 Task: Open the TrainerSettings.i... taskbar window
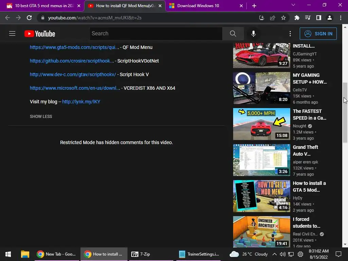point(198,254)
